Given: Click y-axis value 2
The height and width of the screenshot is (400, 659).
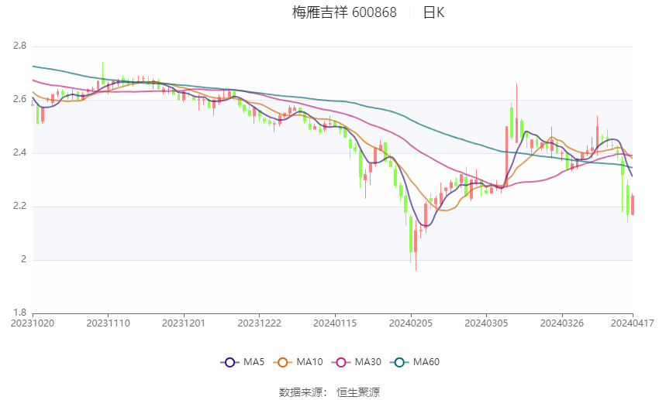Looking at the screenshot, I should (23, 259).
